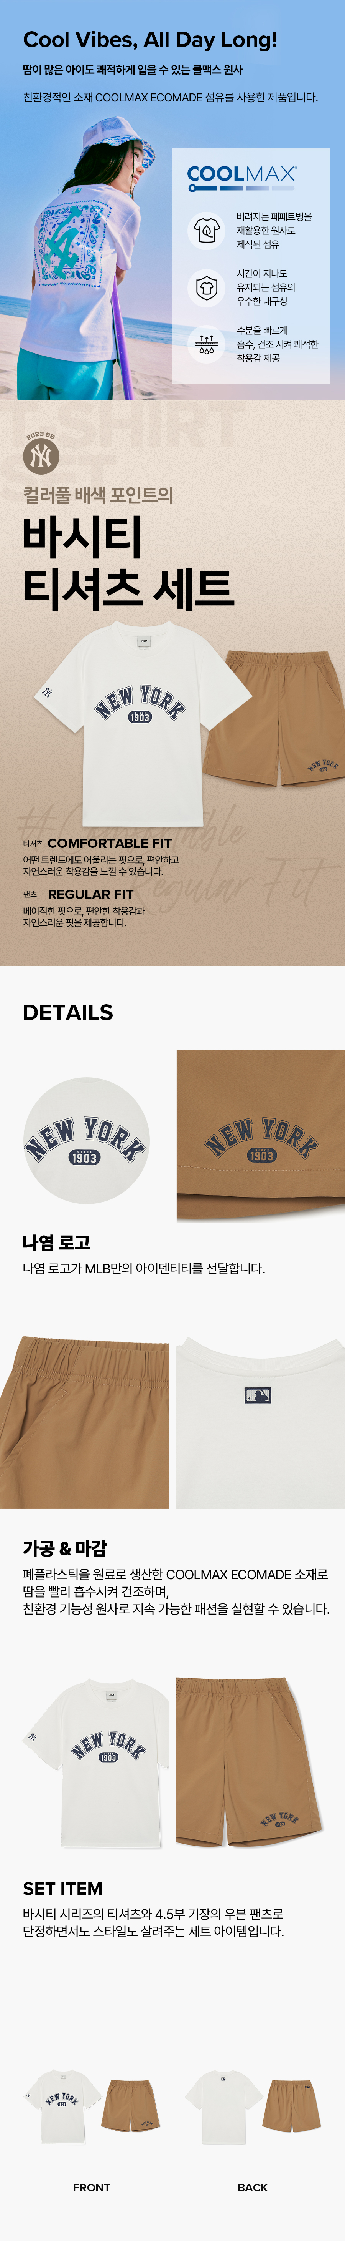Click the moisture absorption droplets icon
The image size is (345, 2241).
pos(206,344)
